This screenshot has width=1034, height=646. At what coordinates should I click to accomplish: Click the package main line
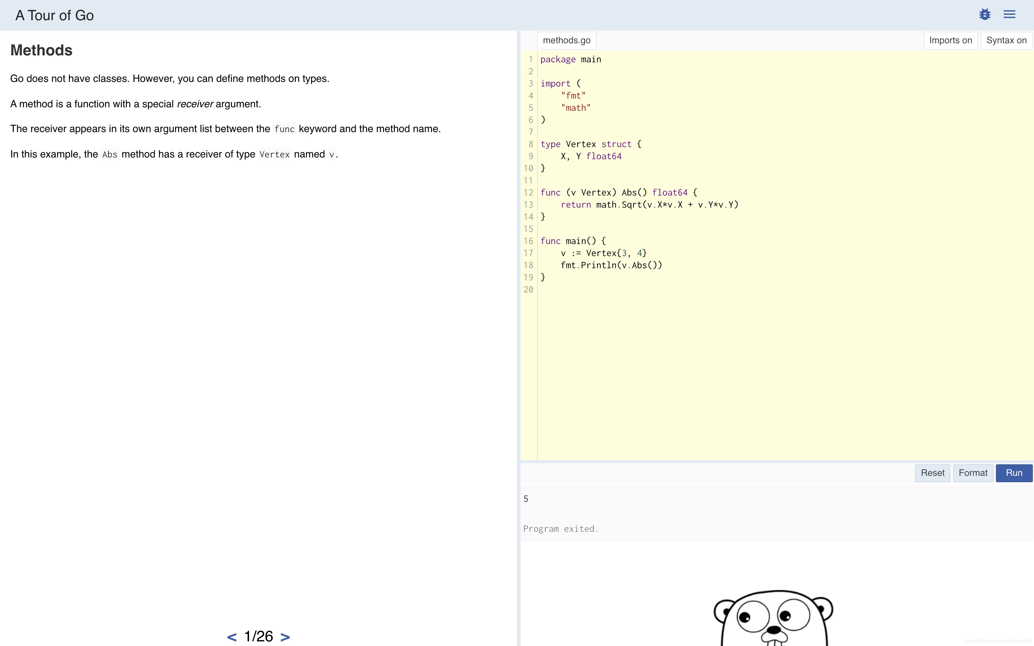tap(571, 59)
